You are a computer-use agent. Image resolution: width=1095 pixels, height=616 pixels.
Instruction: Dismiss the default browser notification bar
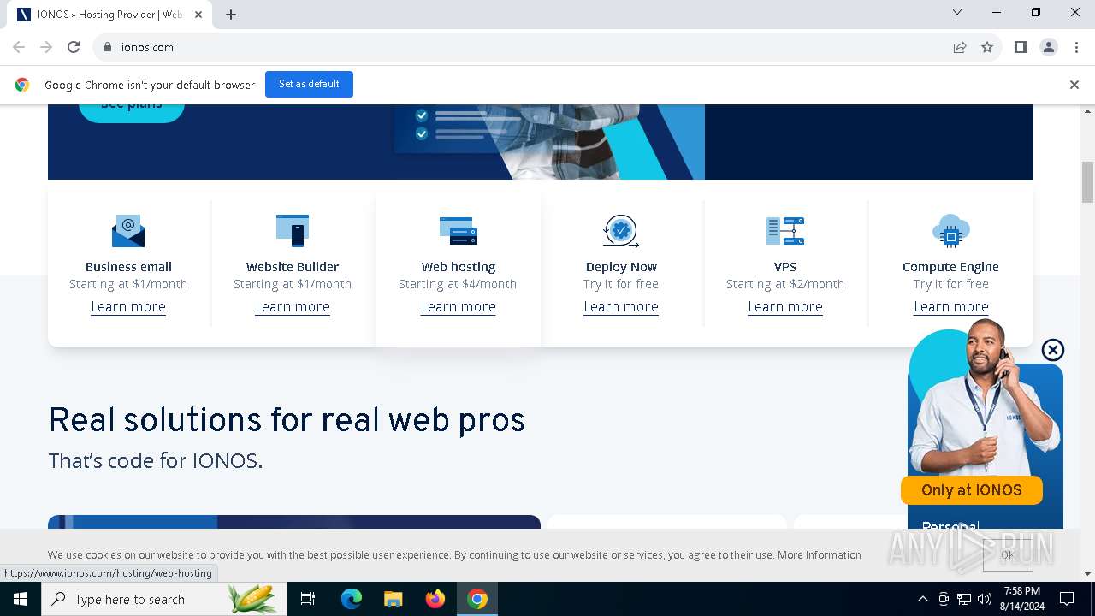click(1074, 85)
